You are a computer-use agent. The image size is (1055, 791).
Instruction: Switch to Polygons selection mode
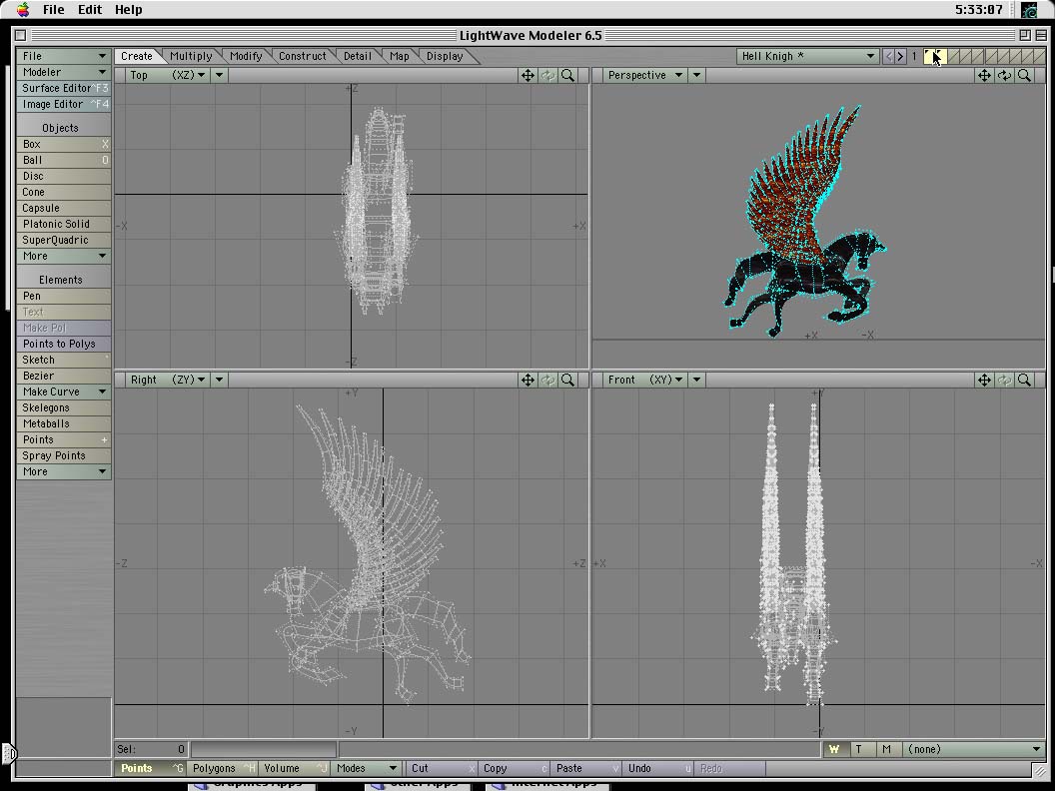point(215,768)
